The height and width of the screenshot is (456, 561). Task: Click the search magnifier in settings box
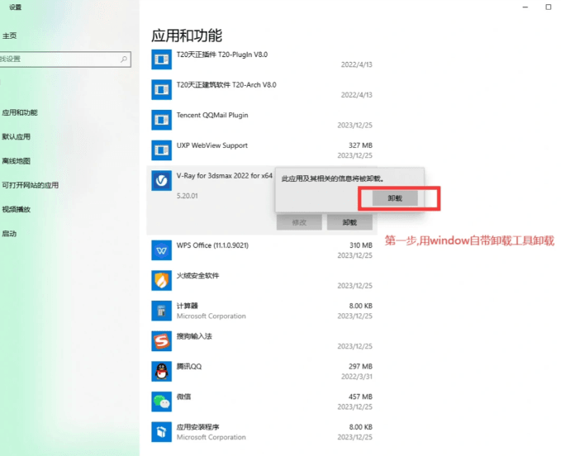124,59
